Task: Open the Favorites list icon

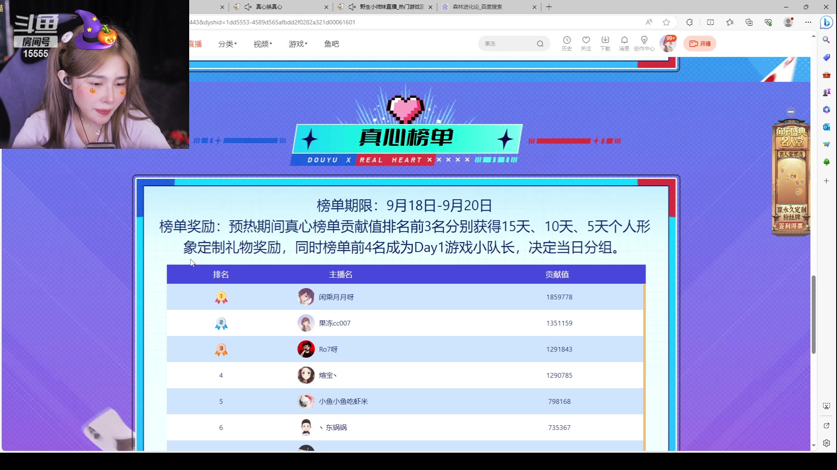Action: 730,22
